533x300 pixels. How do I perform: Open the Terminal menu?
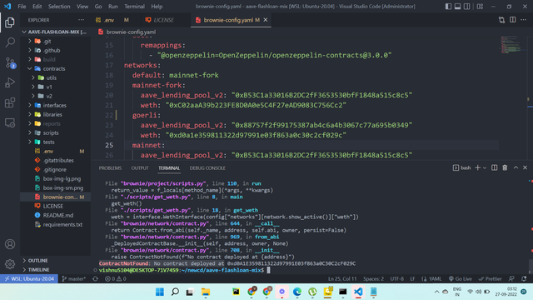(134, 7)
